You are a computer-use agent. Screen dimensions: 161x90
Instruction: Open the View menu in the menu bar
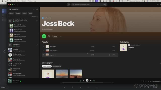point(18,1)
